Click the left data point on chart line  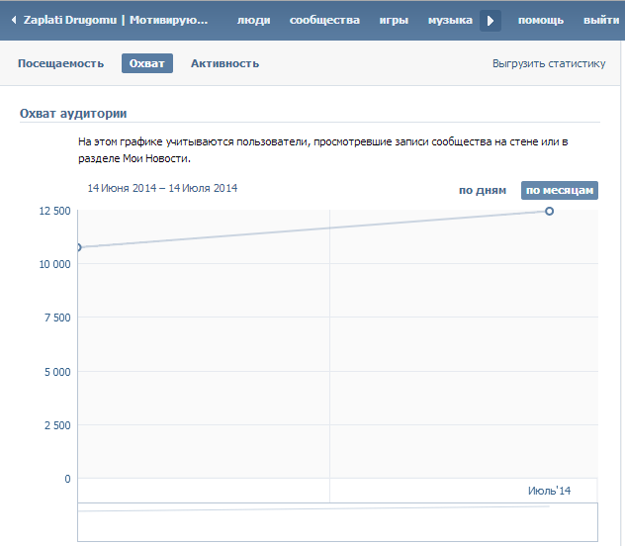click(78, 247)
